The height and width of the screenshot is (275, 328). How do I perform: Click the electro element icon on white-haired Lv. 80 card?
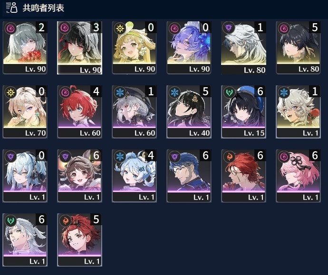(x=229, y=28)
